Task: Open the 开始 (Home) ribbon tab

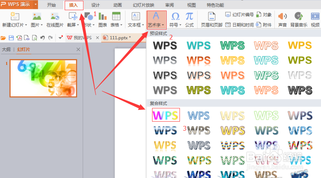Action: (51, 5)
